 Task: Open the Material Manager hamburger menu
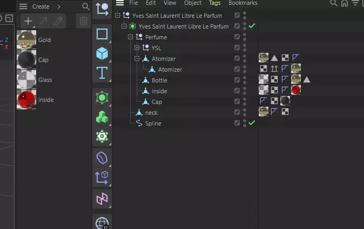tap(23, 6)
